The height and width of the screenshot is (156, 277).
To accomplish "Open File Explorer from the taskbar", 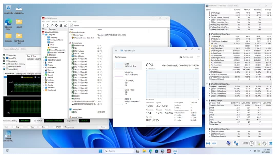I will click(x=144, y=151).
